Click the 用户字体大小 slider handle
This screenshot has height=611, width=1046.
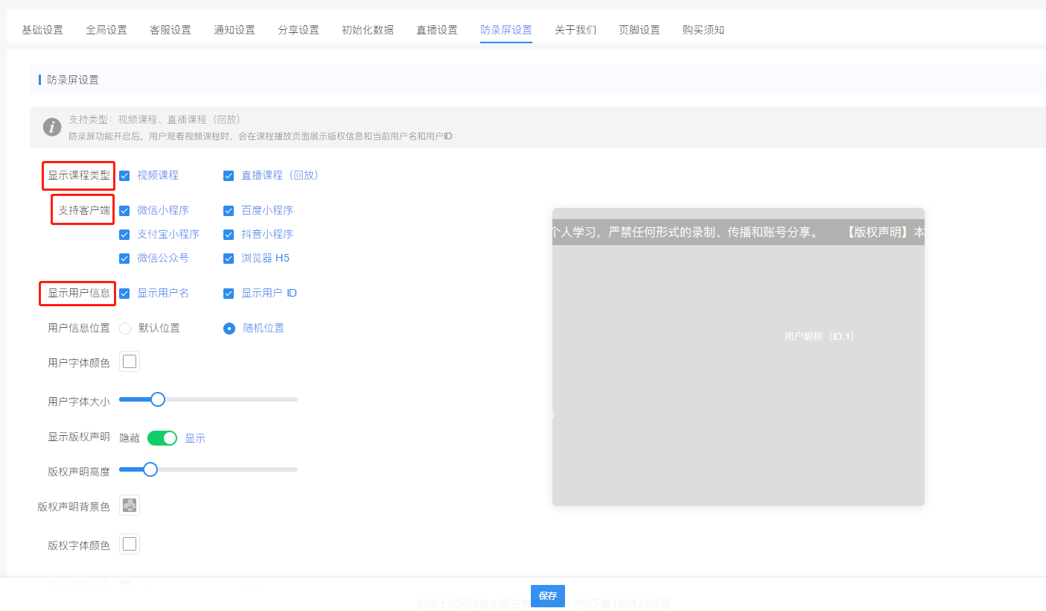[x=158, y=399]
